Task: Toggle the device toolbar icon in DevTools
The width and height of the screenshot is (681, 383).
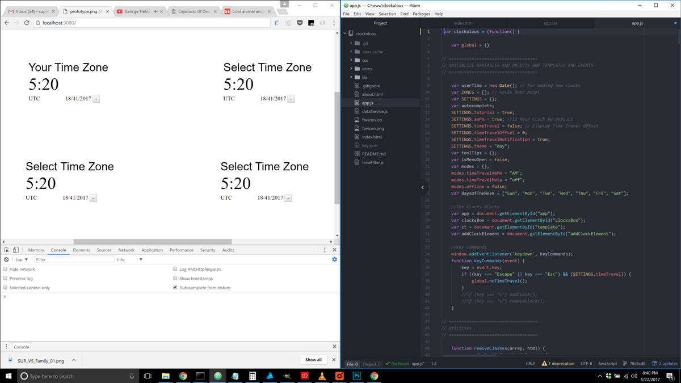Action: [x=16, y=250]
